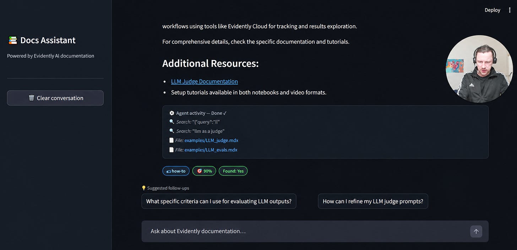517x250 pixels.
Task: Click the lightbulb icon by Suggested follow-ups
Action: tap(144, 188)
